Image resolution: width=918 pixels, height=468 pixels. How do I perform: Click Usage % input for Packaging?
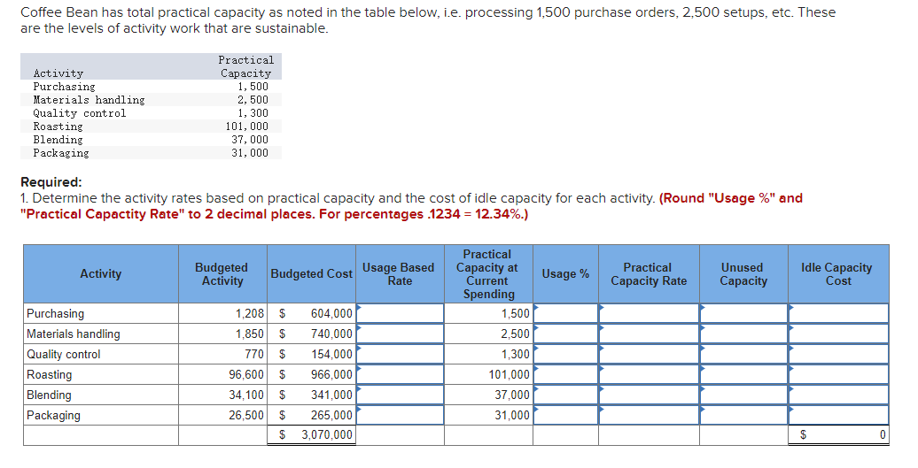tap(565, 416)
